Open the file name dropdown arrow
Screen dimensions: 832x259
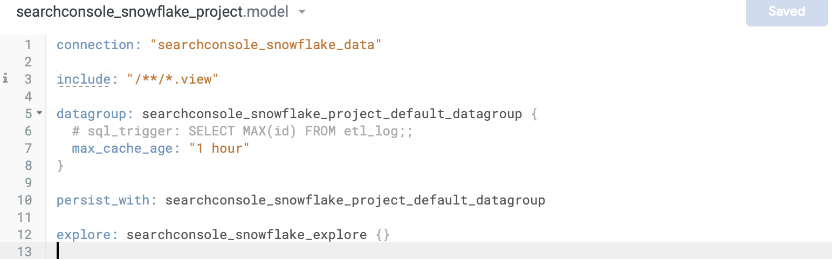(x=302, y=11)
